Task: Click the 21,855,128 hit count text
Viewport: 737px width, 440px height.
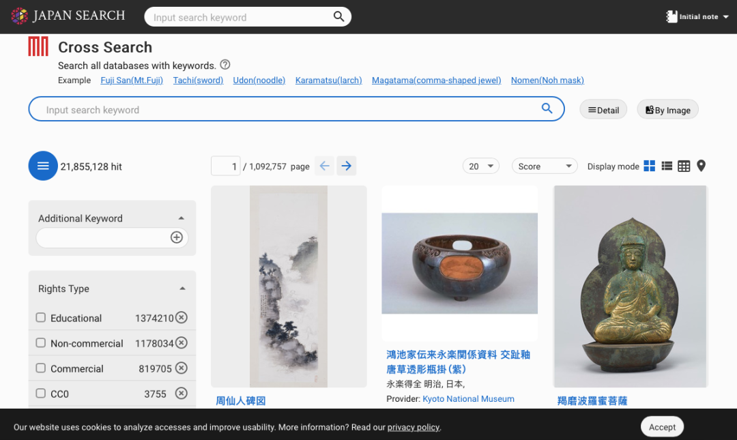Action: 91,167
